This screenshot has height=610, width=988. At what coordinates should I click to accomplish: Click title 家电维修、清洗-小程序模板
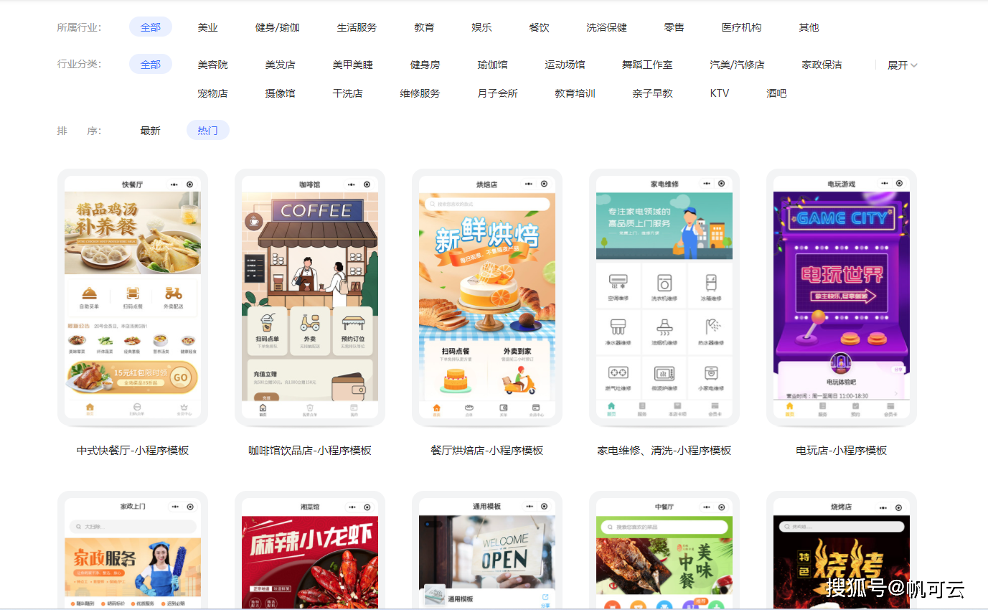[664, 451]
